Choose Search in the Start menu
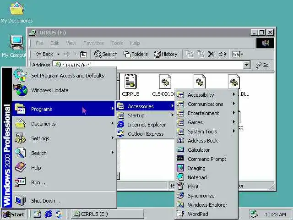 pos(63,153)
